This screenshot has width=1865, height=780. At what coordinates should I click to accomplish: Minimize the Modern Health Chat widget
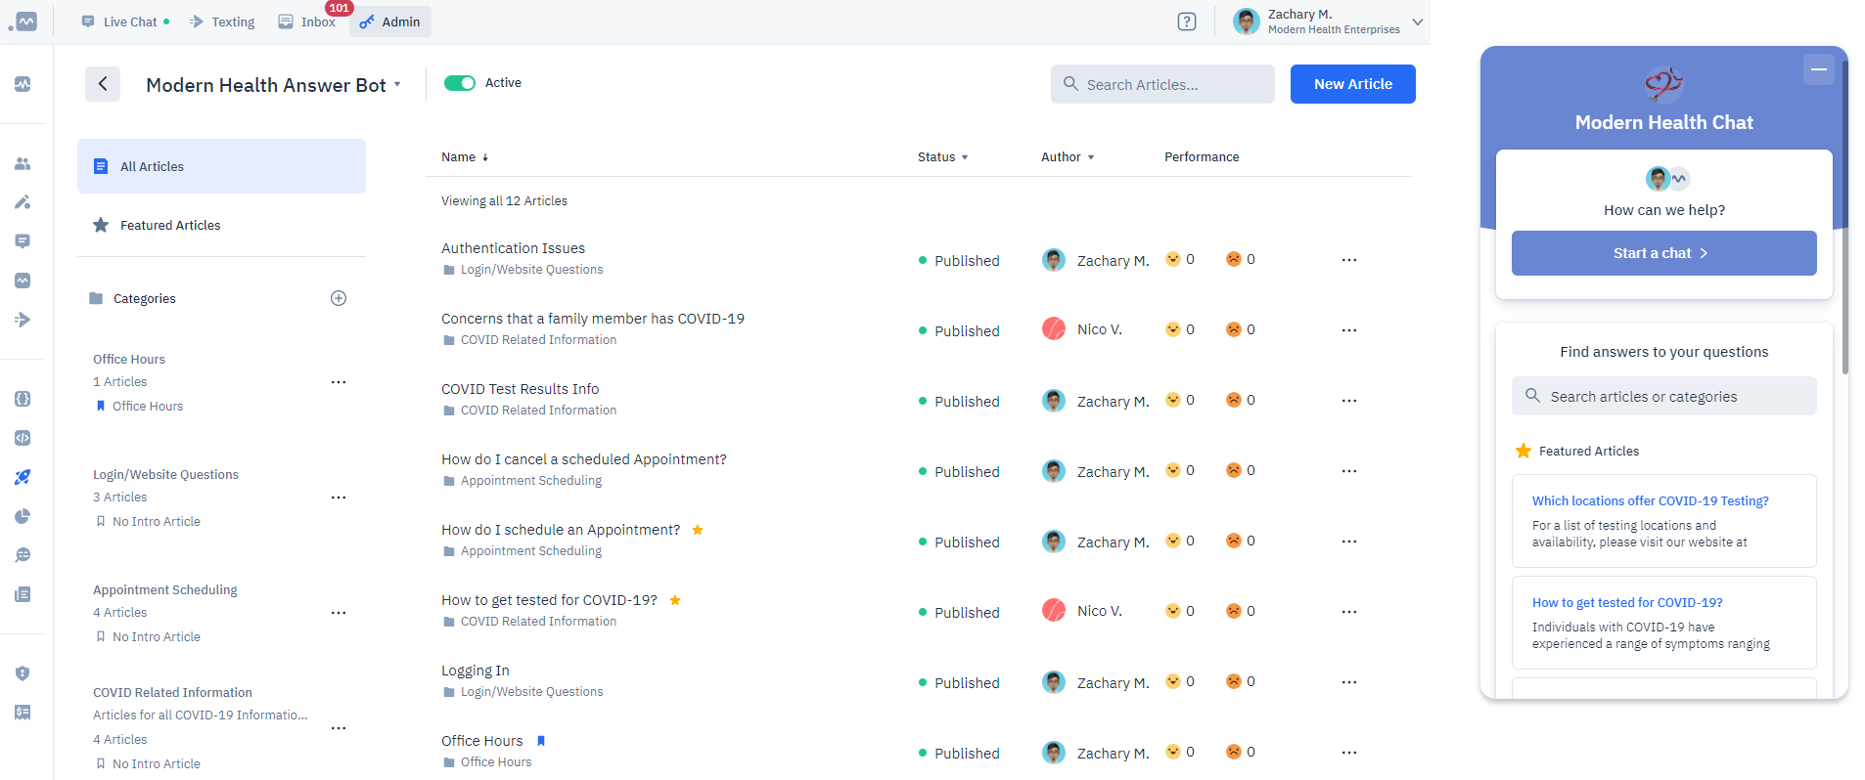coord(1819,69)
